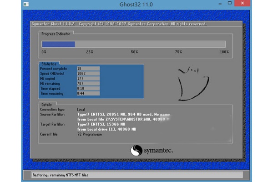Click the Symantec yin-yang logo
Image resolution: width=273 pixels, height=182 pixels.
136,151
